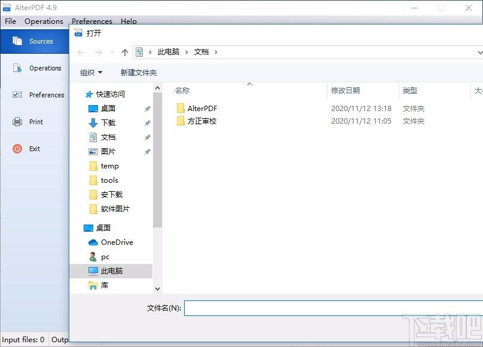Click the OneDrive cloud icon
The image size is (483, 347).
pos(93,242)
